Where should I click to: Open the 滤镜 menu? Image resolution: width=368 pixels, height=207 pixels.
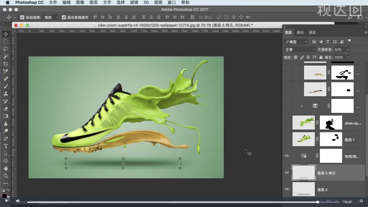pos(134,2)
